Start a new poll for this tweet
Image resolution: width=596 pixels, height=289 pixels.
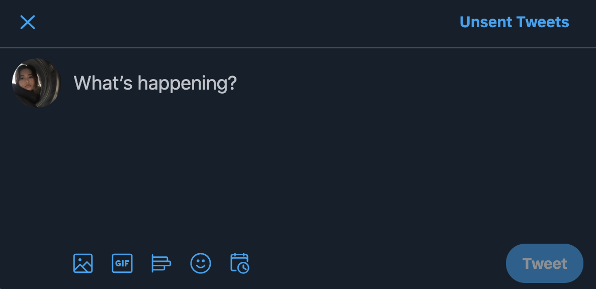tap(161, 263)
